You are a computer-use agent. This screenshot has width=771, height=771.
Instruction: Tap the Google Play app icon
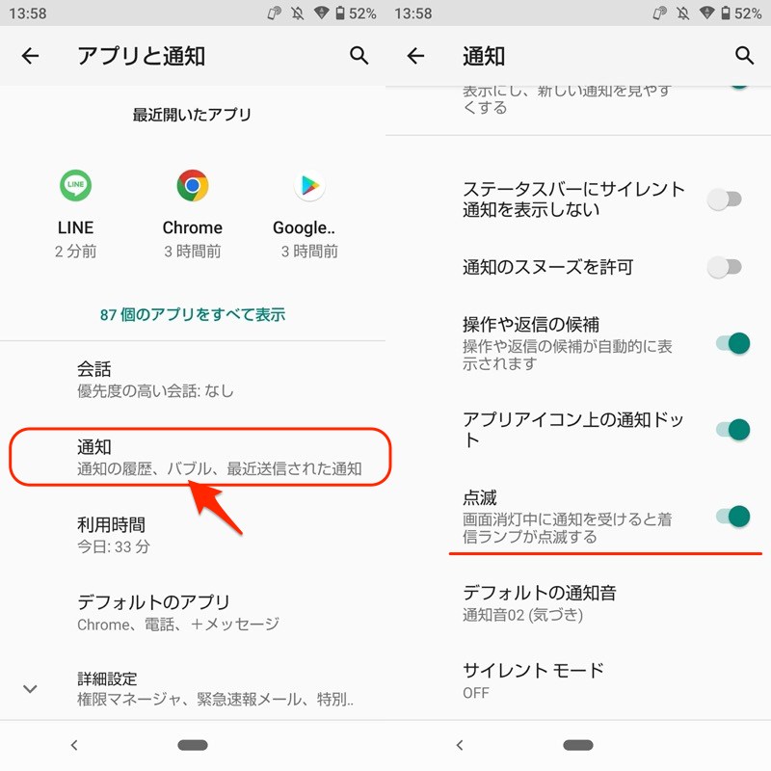(309, 185)
